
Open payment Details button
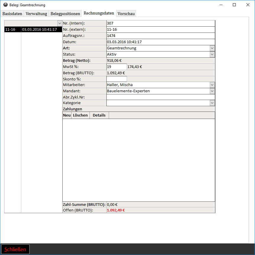pos(99,115)
